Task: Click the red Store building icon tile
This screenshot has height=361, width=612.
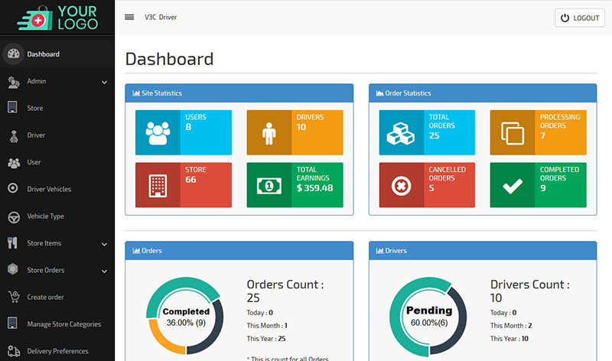Action: point(158,185)
